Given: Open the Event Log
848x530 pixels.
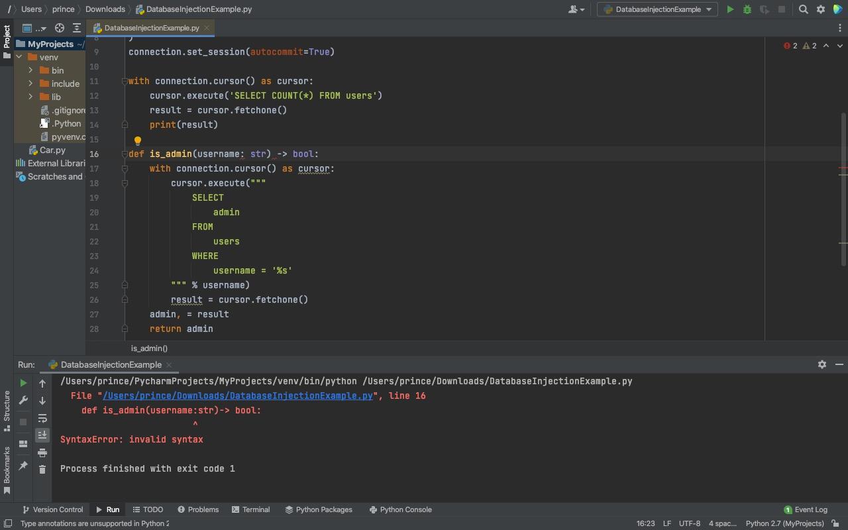Looking at the screenshot, I should [806, 509].
